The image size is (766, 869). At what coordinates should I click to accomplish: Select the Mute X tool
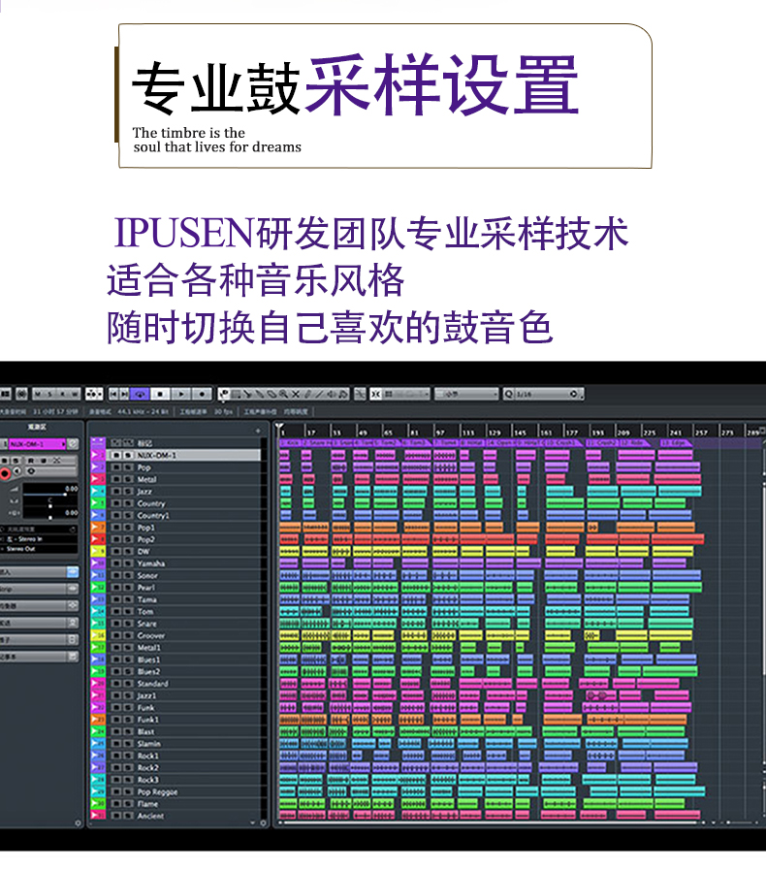click(296, 394)
